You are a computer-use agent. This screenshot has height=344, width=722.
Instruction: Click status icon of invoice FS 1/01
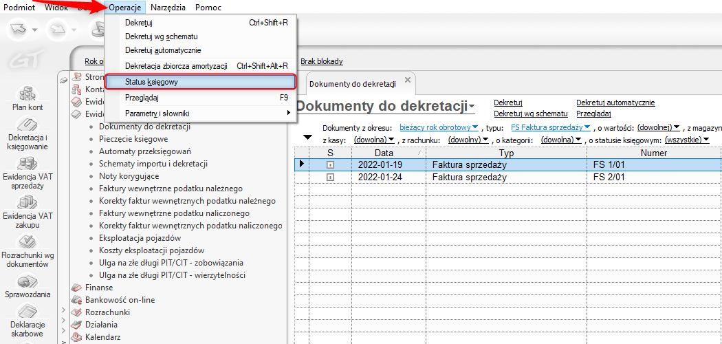tap(330, 165)
